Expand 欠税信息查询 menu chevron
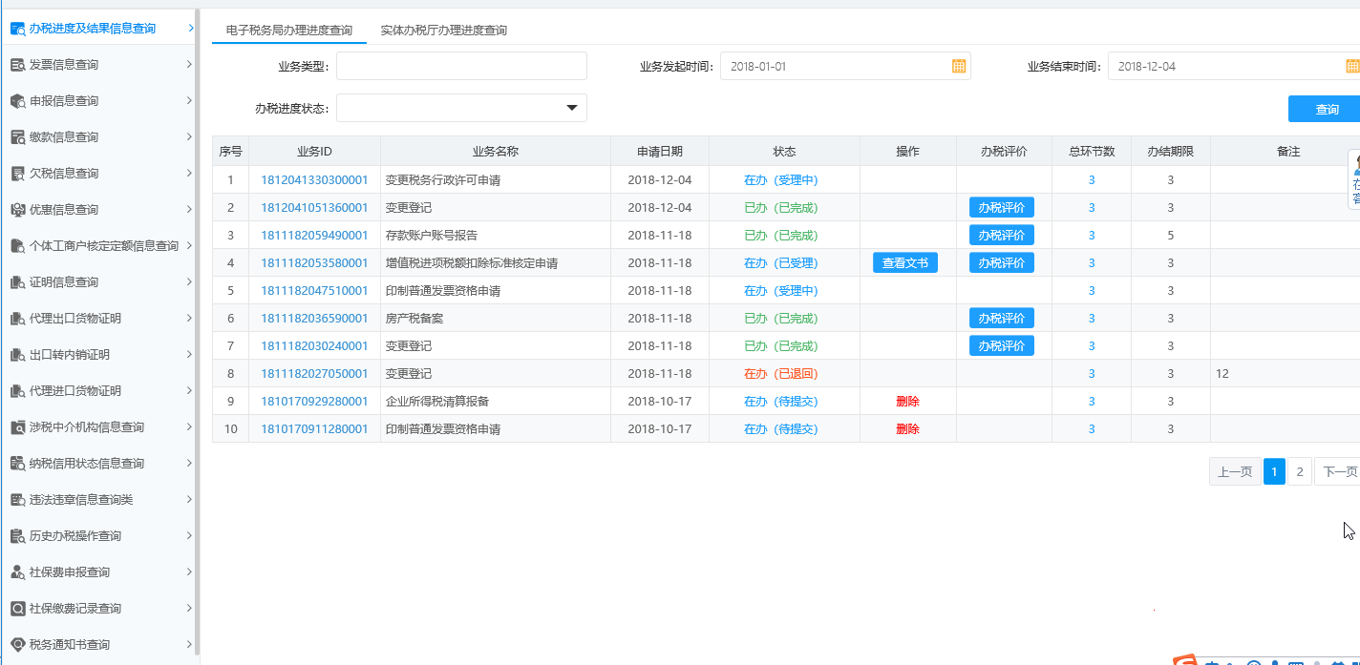The height and width of the screenshot is (665, 1360). click(189, 174)
